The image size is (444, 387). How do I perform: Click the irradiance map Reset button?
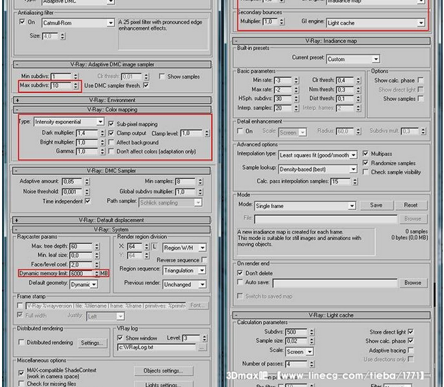click(411, 205)
